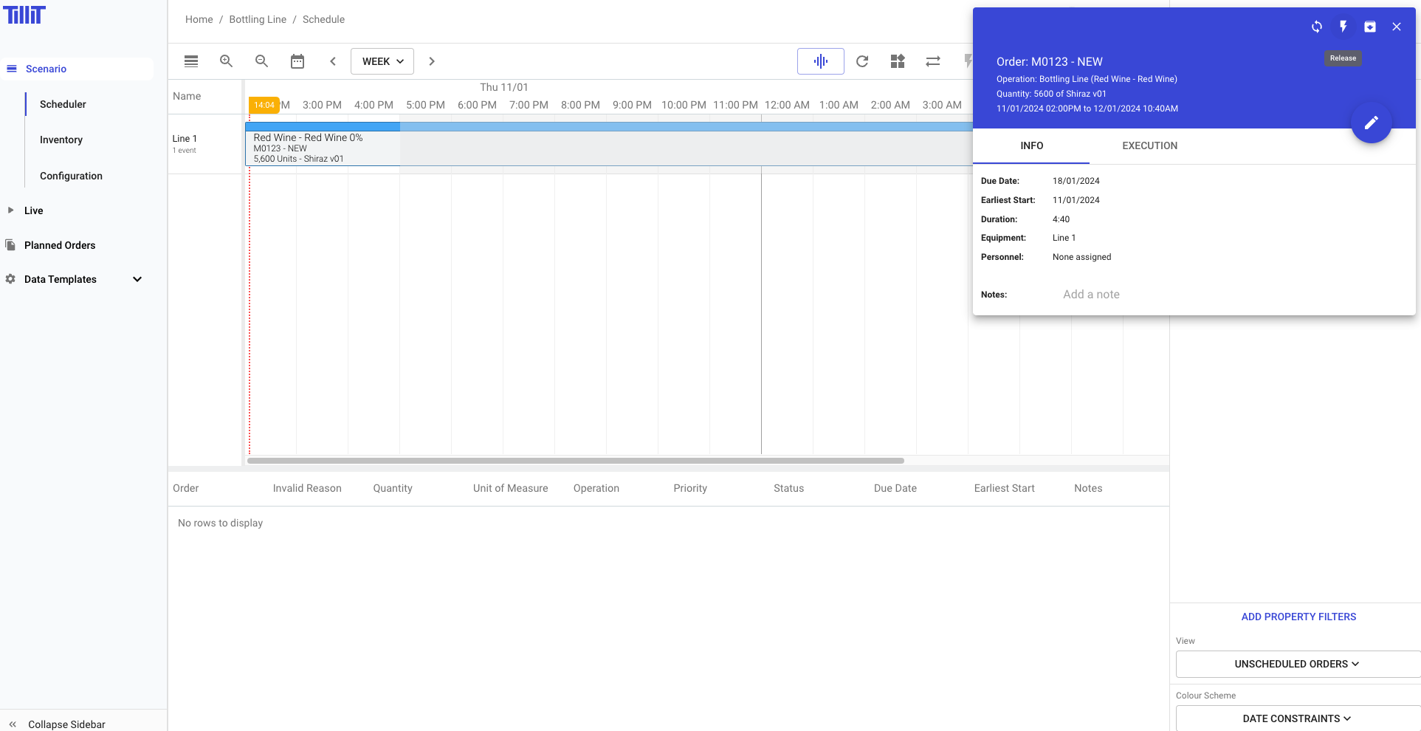Click the refresh icon in schedule toolbar
This screenshot has width=1421, height=731.
[861, 61]
